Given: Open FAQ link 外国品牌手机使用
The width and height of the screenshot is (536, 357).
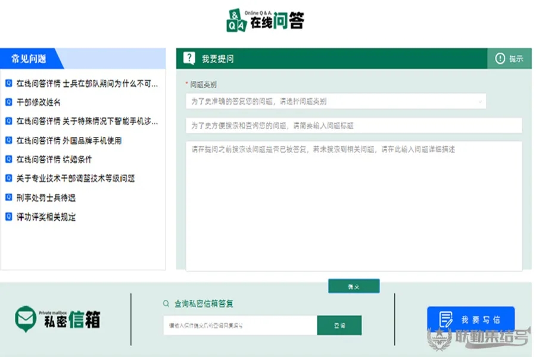Looking at the screenshot, I should (69, 140).
